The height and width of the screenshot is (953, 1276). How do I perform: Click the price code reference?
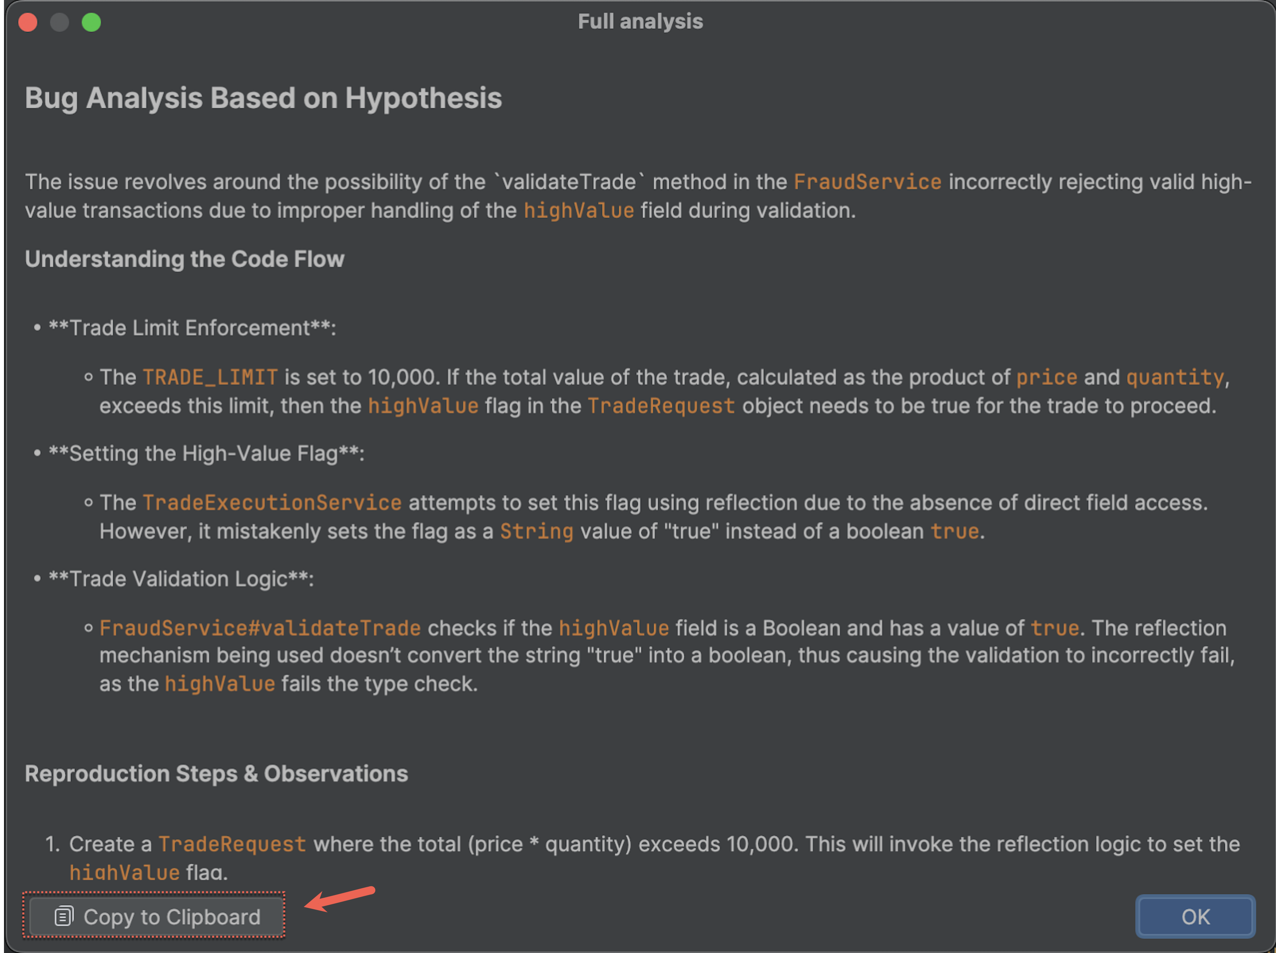point(1046,377)
